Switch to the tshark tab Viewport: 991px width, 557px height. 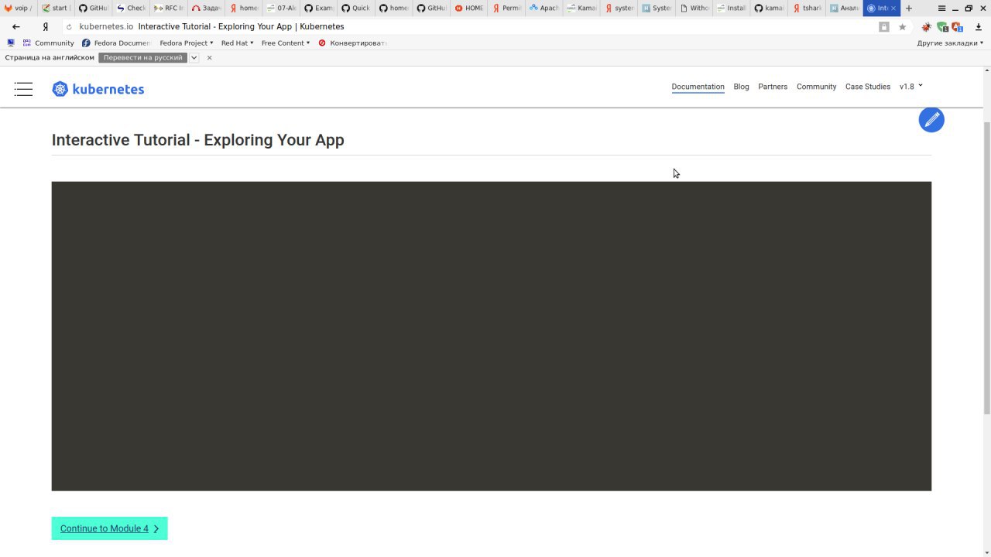click(x=806, y=8)
